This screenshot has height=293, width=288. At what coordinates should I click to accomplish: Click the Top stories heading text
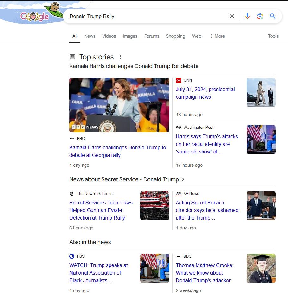pos(97,57)
